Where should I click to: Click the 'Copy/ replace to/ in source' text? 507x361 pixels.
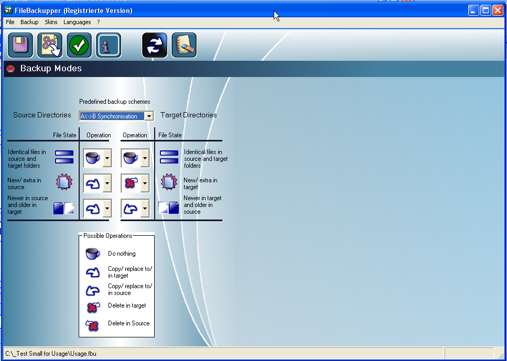click(x=130, y=290)
